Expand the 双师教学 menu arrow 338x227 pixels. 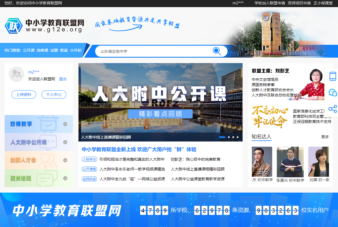(65, 124)
